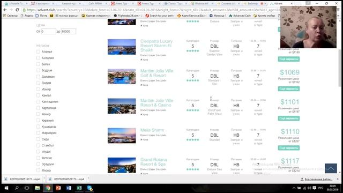
Task: Click 'Ещё варианты' for the $1069 offer
Action: click(x=289, y=88)
